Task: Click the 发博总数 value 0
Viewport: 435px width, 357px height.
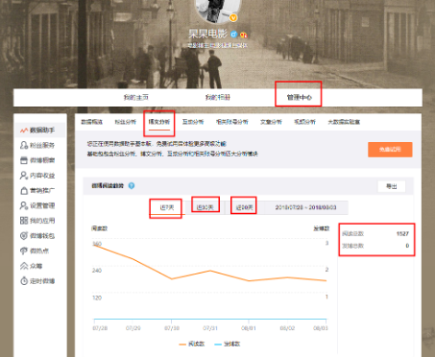Action: [x=407, y=246]
